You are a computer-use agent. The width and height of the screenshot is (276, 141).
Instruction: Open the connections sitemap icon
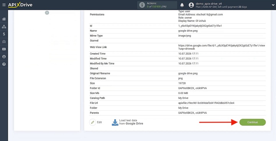click(x=4, y=27)
